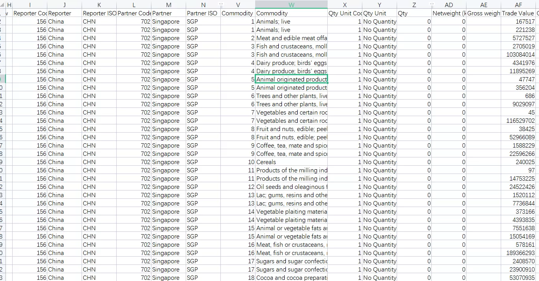Click trade value 52966089
This screenshot has width=539, height=281.
(518, 137)
